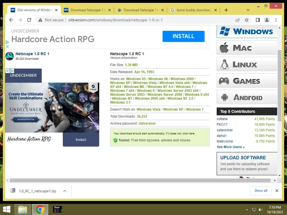This screenshot has width=287, height=215.
Task: Expand the download item options chevron
Action: (65, 191)
